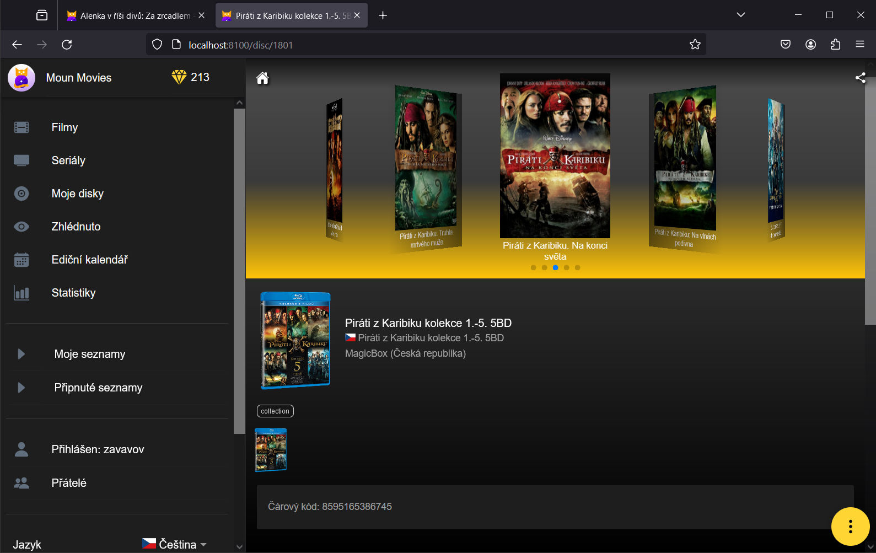
Task: Click the Moje disky disc icon
Action: pos(22,194)
